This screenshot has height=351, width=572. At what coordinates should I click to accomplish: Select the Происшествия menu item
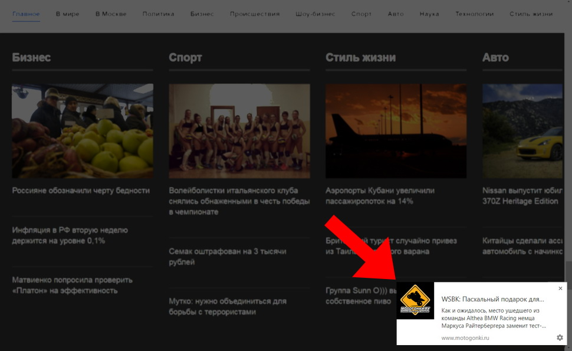coord(255,14)
